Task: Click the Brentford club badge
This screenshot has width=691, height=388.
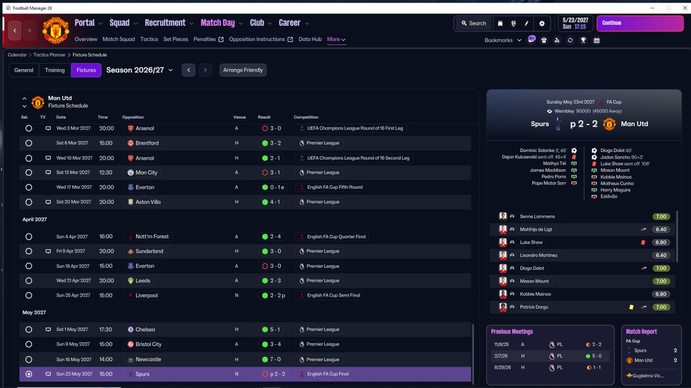Action: click(x=130, y=143)
